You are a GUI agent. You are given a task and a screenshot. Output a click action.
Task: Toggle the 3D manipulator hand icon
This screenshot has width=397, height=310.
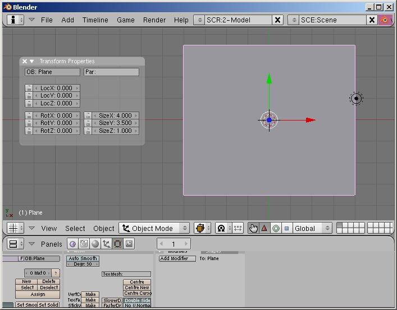253,228
